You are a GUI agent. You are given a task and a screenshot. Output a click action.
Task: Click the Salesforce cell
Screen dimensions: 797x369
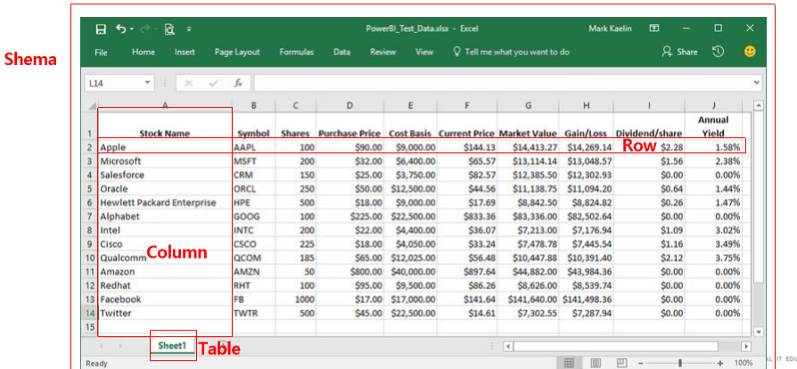pyautogui.click(x=165, y=175)
